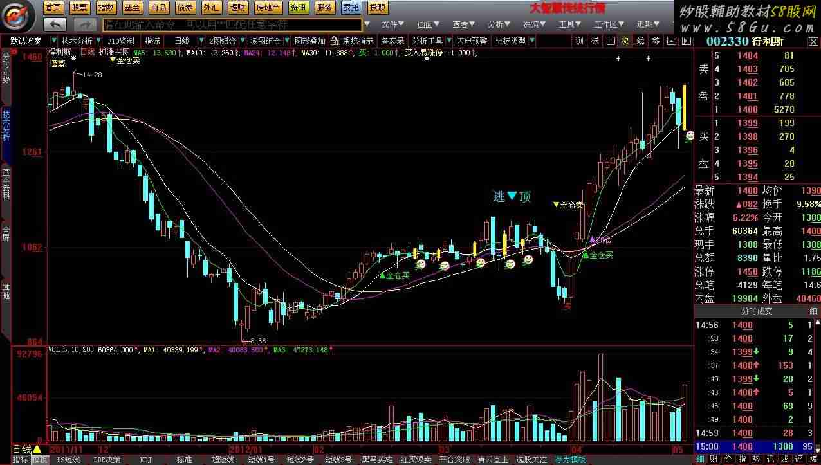Select the DDE决策 indicator tab
This screenshot has width=821, height=465.
[x=106, y=460]
